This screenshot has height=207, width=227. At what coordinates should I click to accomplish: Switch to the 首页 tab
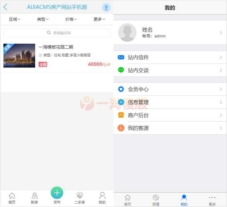12,197
